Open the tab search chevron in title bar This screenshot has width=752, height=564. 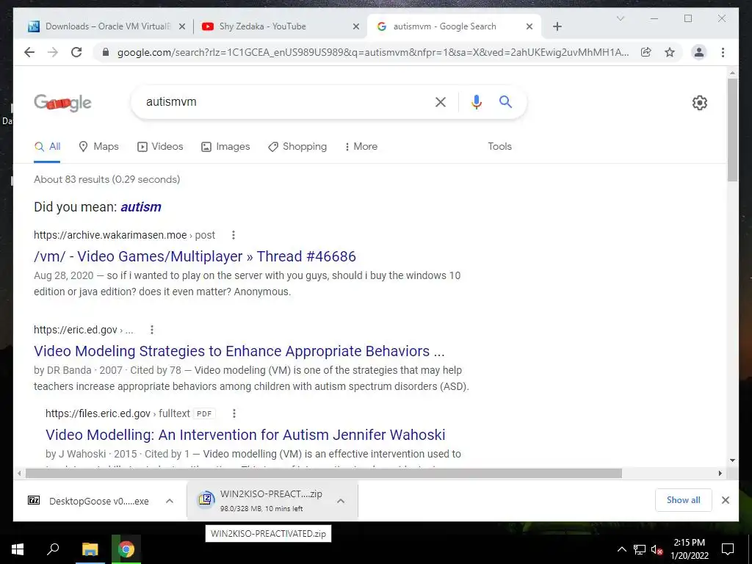[620, 18]
